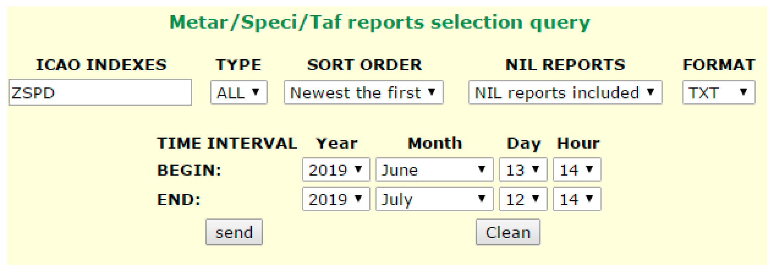Open the BEGIN year dropdown
Image resolution: width=773 pixels, height=271 pixels.
click(336, 170)
